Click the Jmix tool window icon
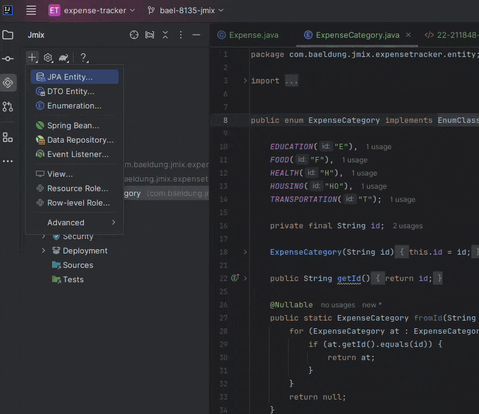Screen dimensions: 479x414 click(8, 83)
